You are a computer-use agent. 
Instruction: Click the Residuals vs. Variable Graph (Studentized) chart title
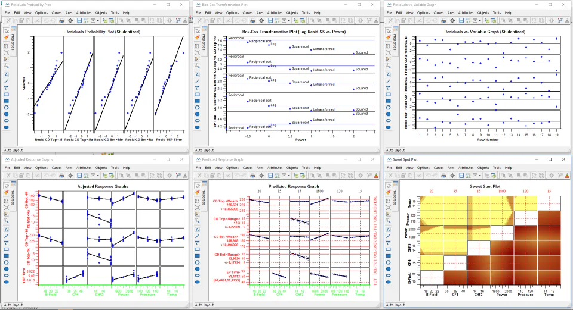485,32
